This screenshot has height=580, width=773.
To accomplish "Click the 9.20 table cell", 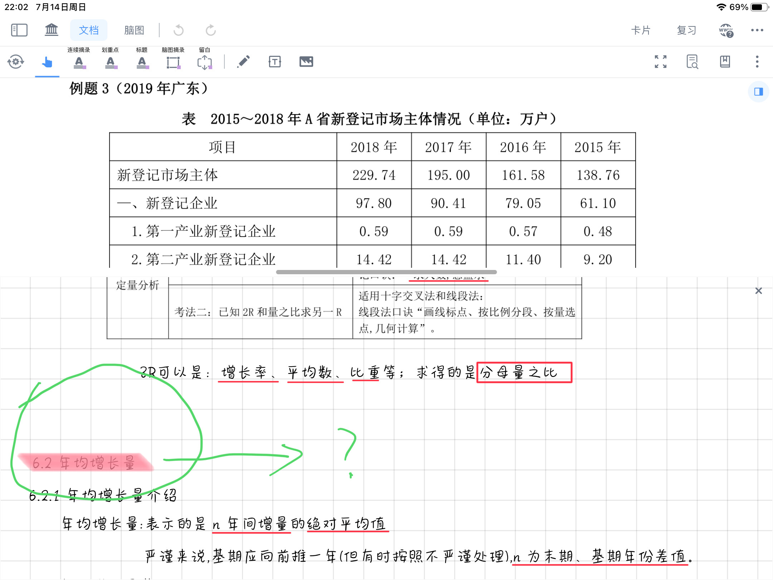I will (598, 257).
